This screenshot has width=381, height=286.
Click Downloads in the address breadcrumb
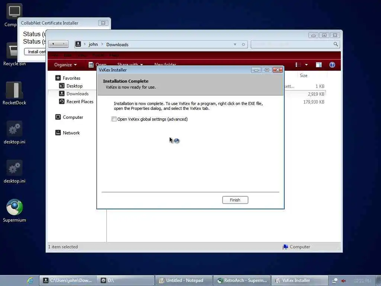(x=117, y=45)
